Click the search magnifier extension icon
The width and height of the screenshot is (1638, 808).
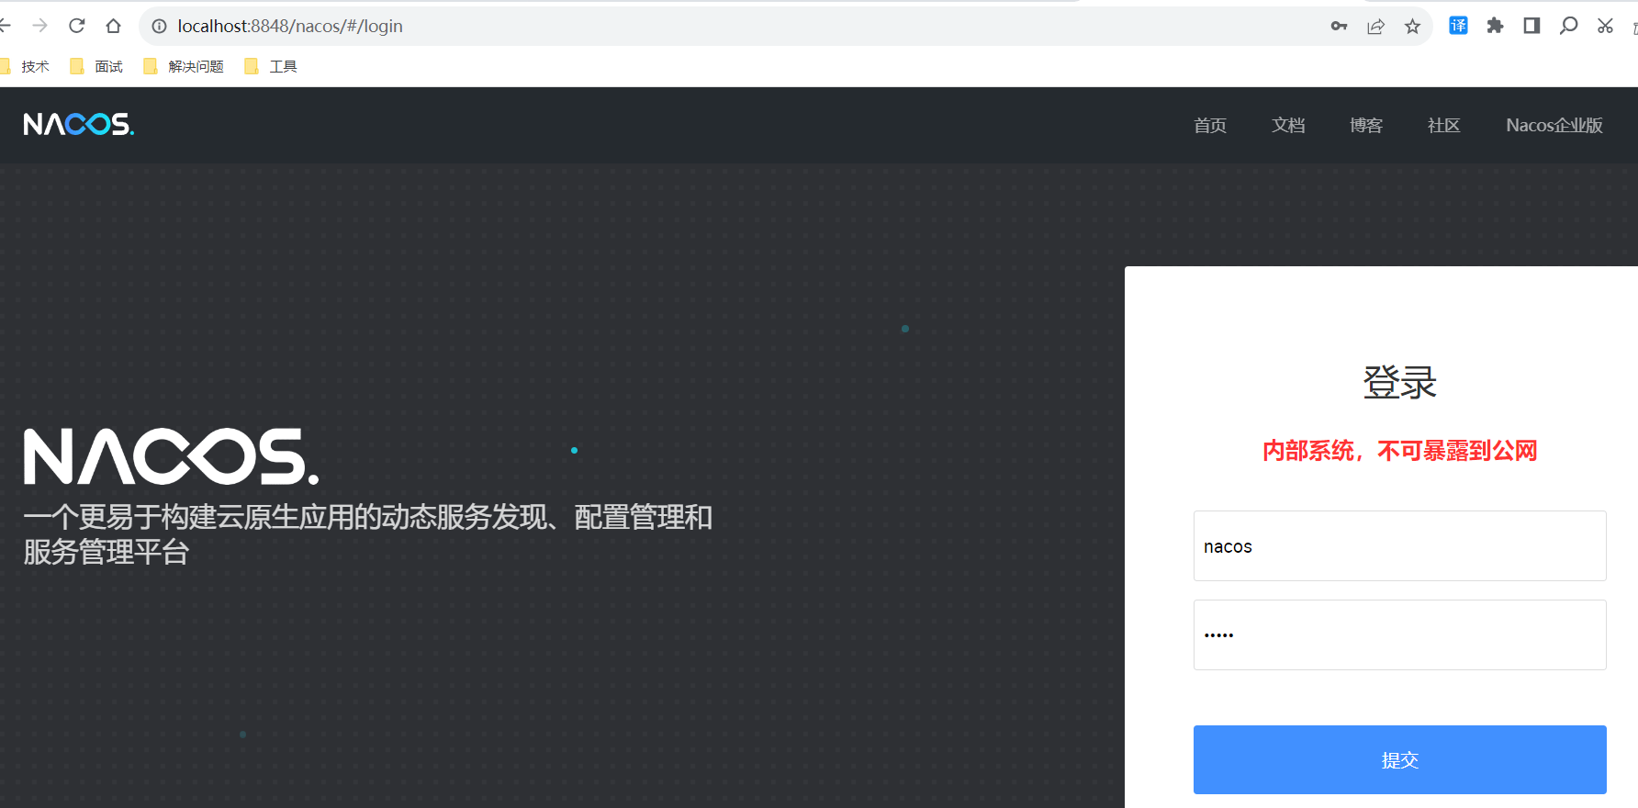(1568, 26)
